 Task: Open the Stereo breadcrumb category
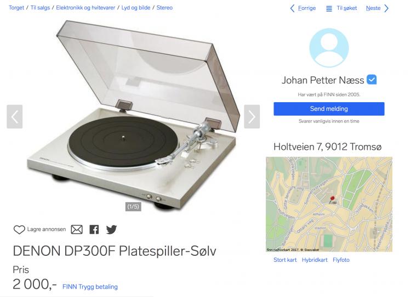164,8
